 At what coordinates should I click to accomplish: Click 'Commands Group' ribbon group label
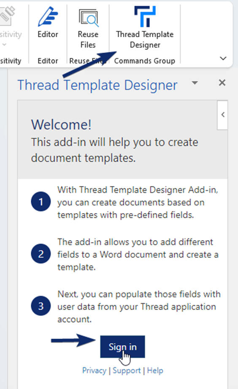pos(145,61)
